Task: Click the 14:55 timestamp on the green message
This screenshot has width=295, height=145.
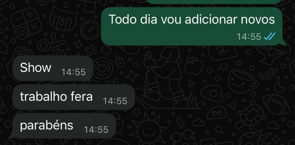Action: point(249,36)
